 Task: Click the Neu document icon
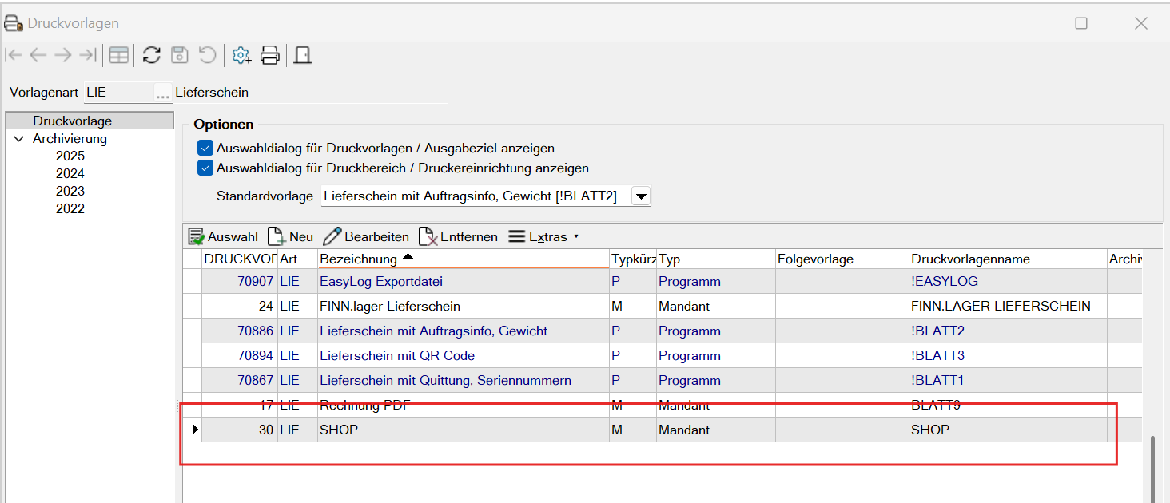[x=276, y=236]
